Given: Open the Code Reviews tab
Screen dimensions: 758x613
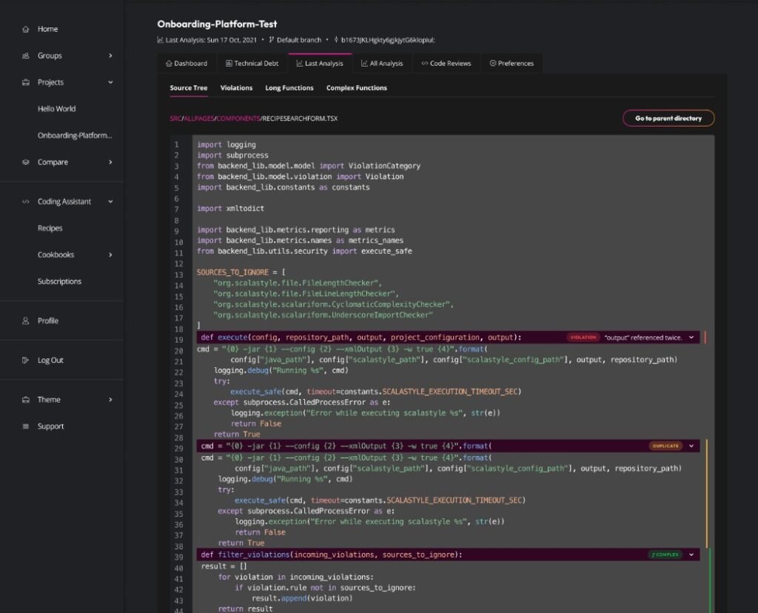Looking at the screenshot, I should (x=446, y=64).
